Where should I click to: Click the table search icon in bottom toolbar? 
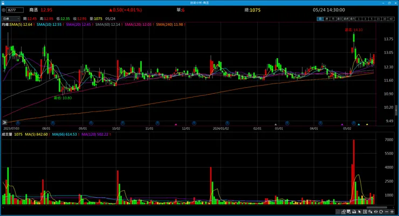click(x=348, y=212)
